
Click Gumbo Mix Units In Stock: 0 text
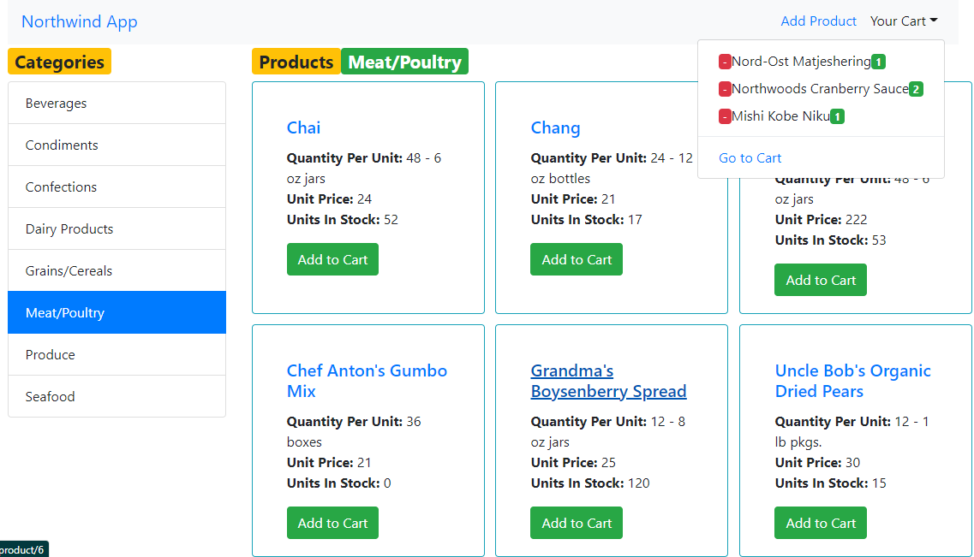click(x=338, y=483)
